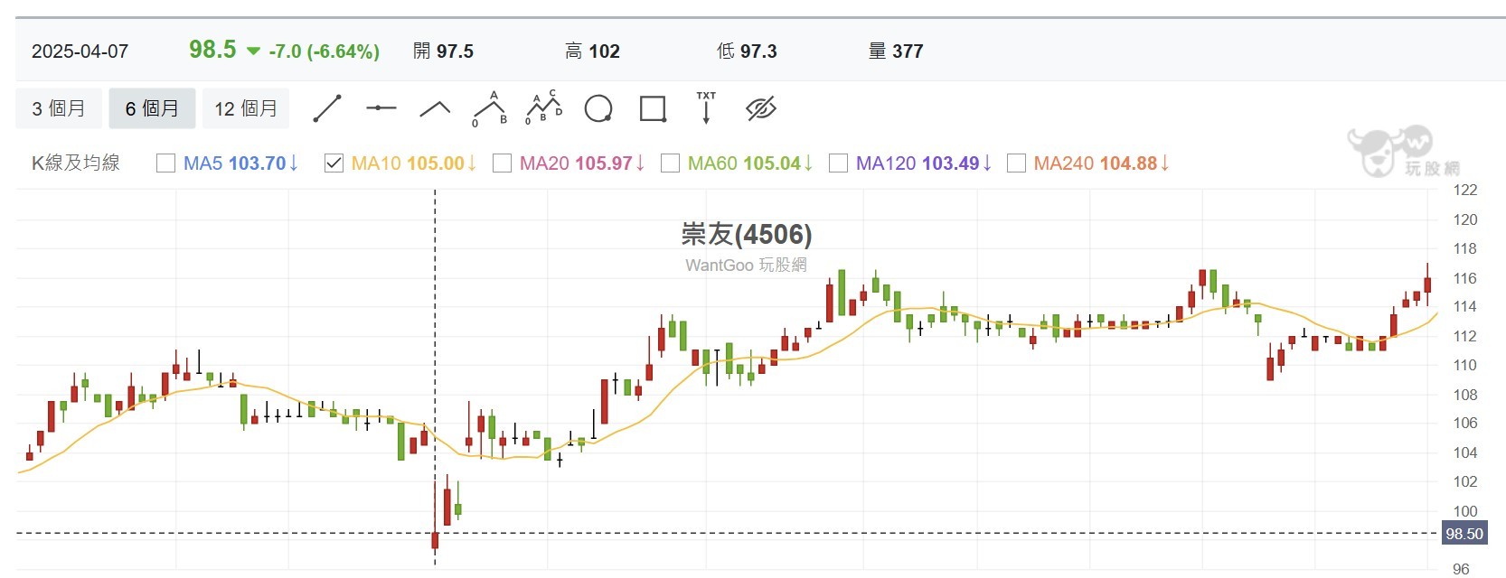
Task: Select the horizontal line drawing tool
Action: click(x=381, y=108)
